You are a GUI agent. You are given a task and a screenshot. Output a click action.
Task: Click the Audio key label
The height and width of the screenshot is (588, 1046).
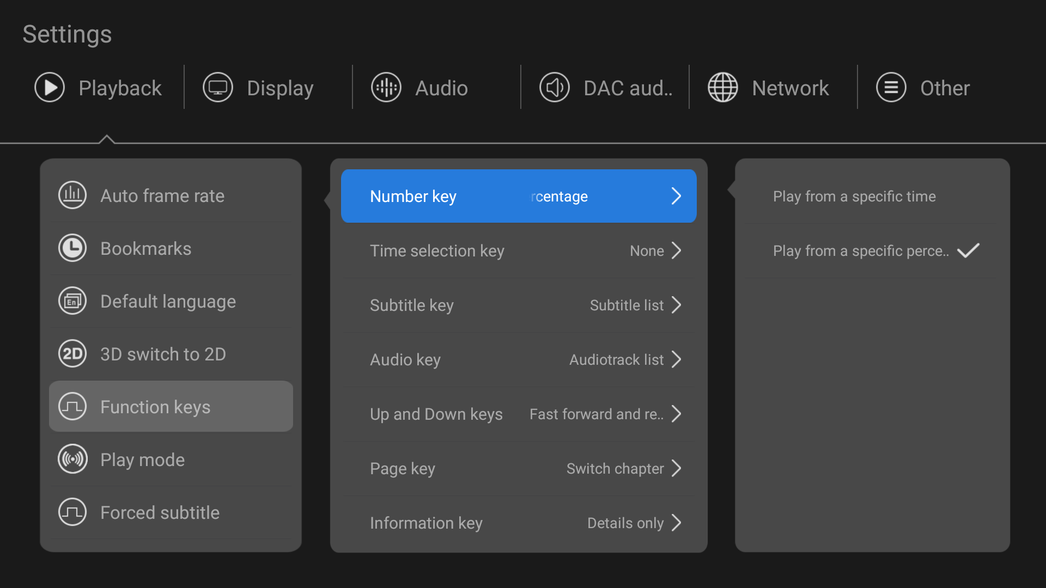pyautogui.click(x=405, y=359)
